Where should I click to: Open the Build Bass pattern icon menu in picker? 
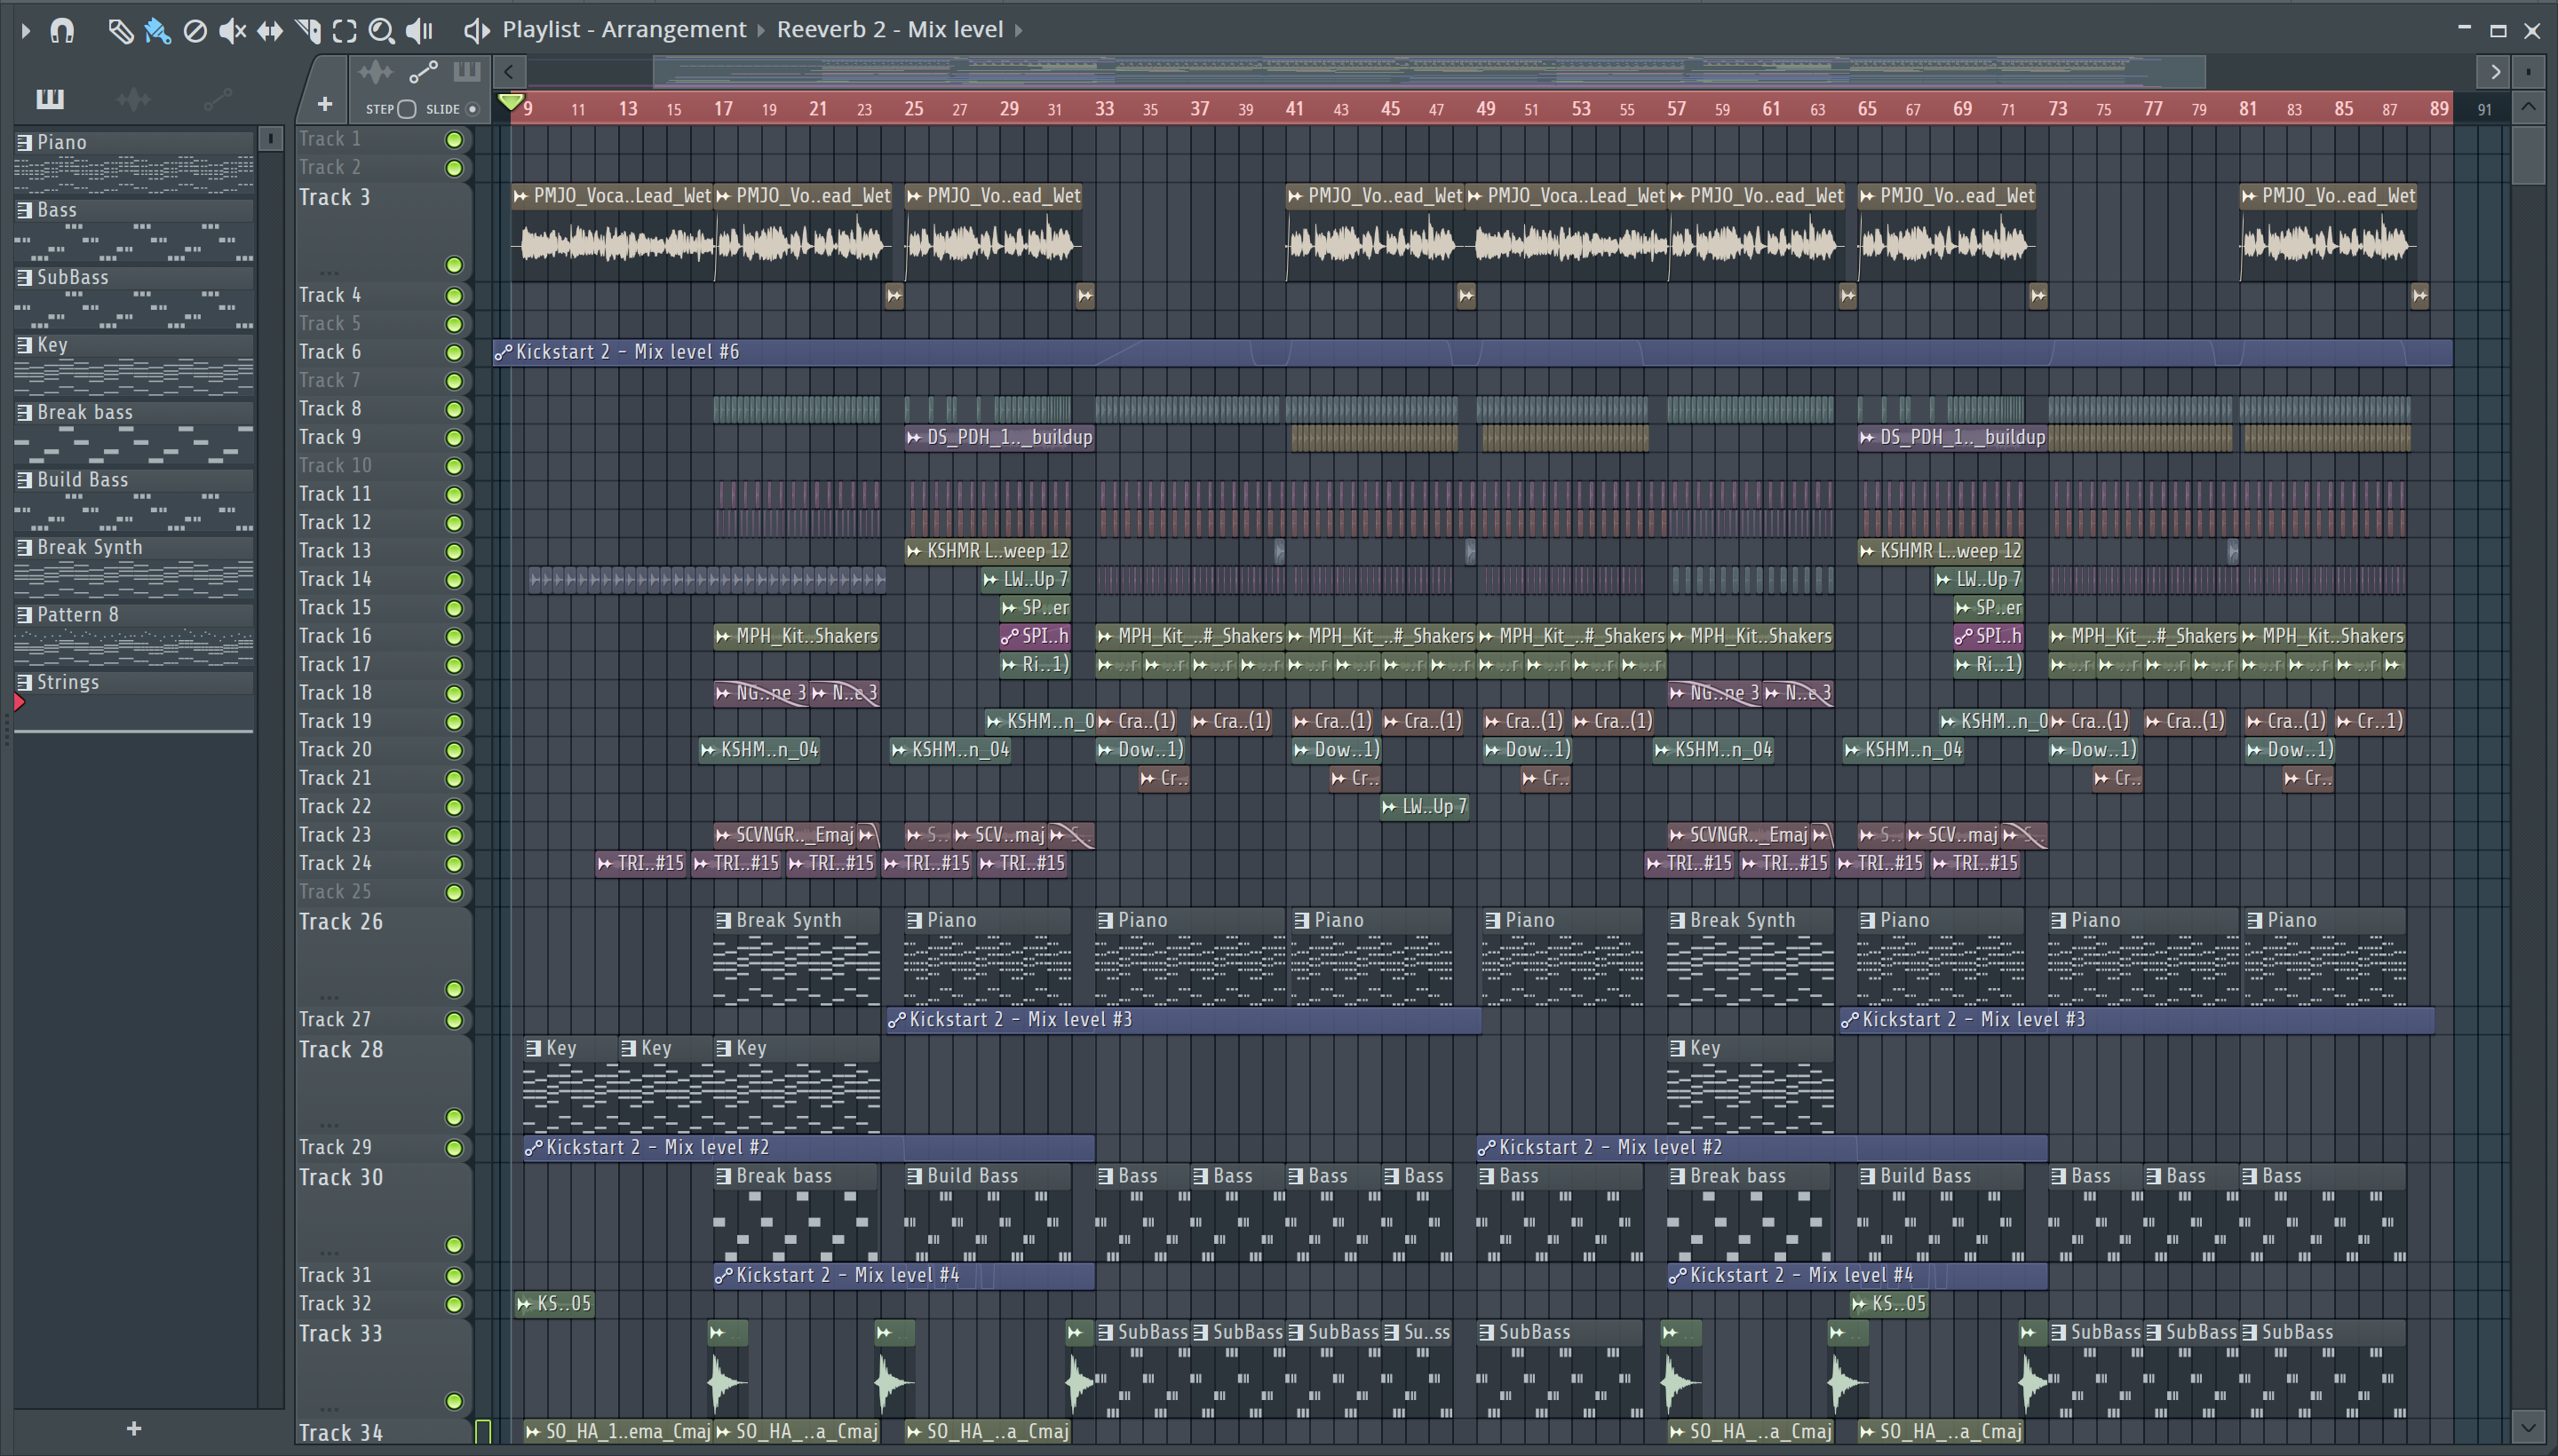click(25, 480)
